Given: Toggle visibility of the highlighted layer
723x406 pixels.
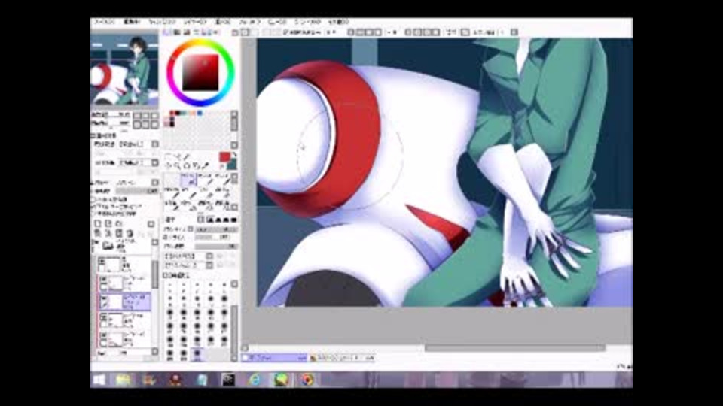Looking at the screenshot, I should pos(104,298).
